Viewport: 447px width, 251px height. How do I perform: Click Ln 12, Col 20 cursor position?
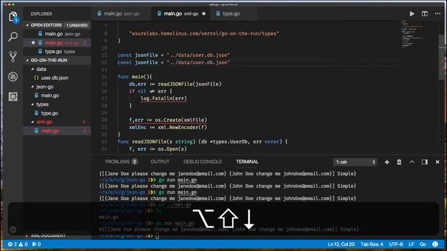coord(341,244)
